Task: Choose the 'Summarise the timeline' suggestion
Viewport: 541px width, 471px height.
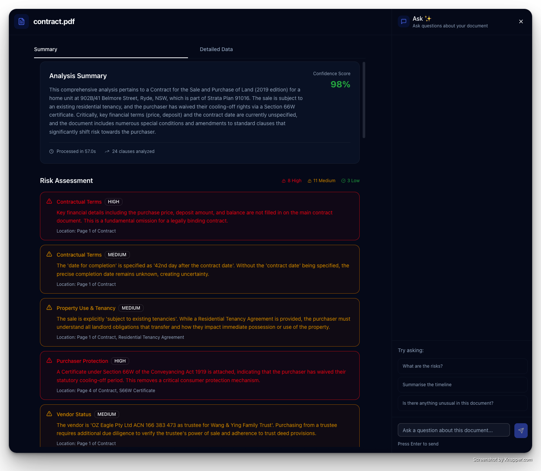Action: click(462, 385)
